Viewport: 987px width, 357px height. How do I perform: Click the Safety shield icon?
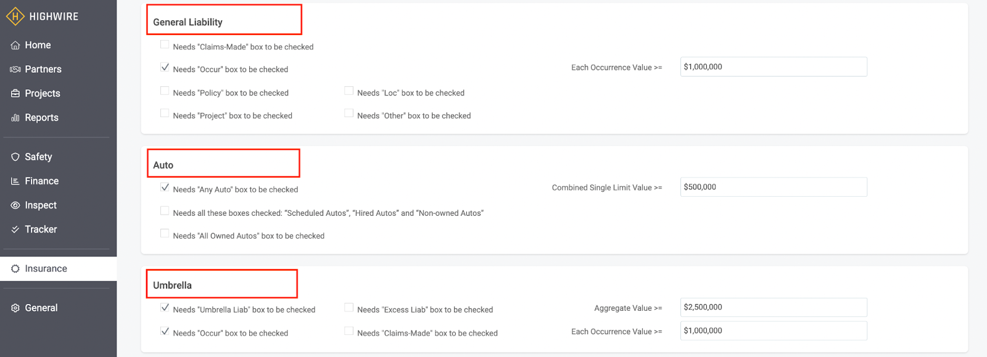pos(15,157)
